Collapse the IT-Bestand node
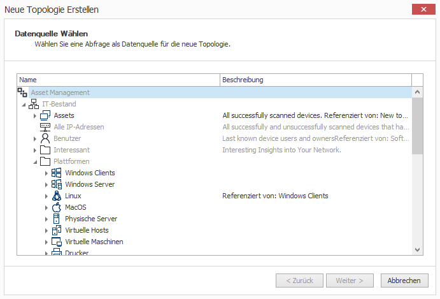The width and height of the screenshot is (440, 299). (24, 105)
